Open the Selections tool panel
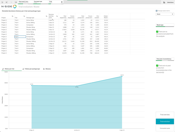The height and width of the screenshot is (132, 175). coord(168,2)
